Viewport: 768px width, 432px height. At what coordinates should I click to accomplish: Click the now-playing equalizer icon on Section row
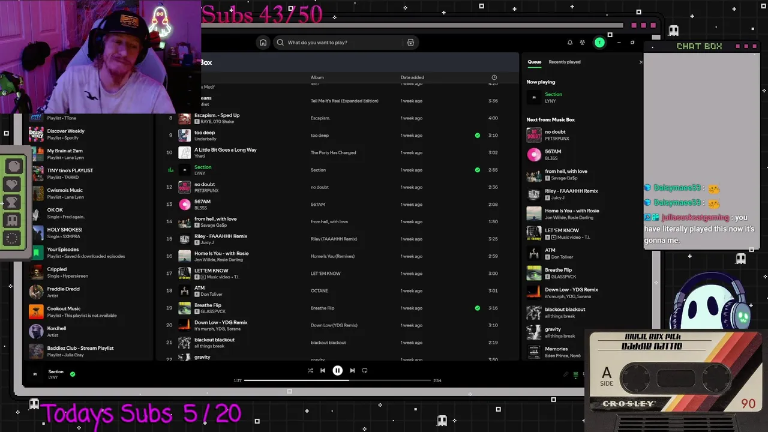coord(170,170)
